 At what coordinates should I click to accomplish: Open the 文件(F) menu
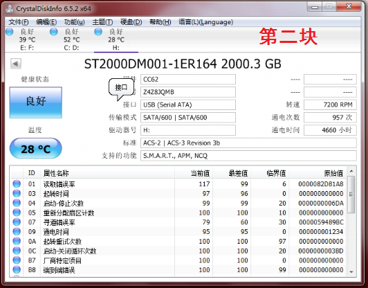tap(19, 22)
